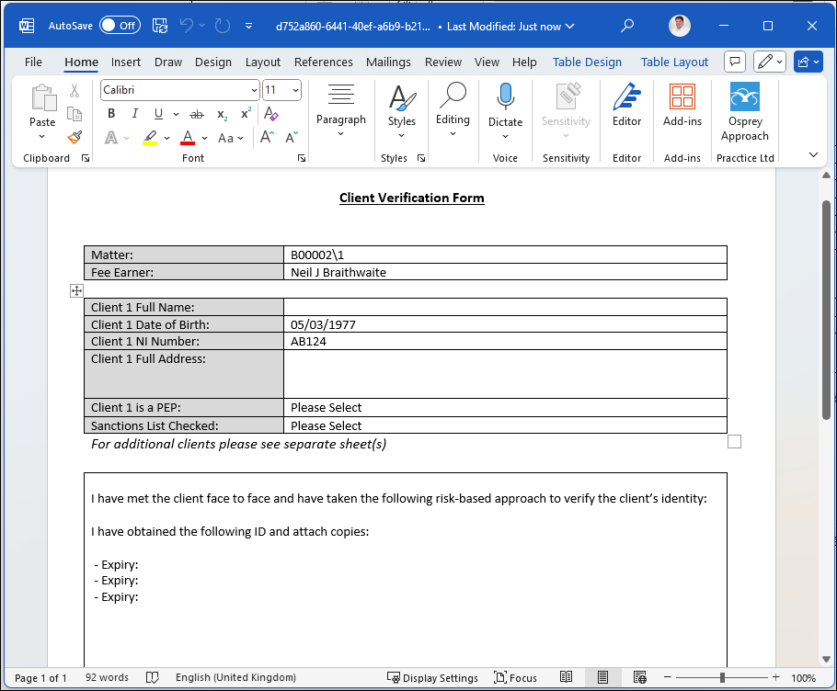Screen dimensions: 837x691
Task: Expand highlight colour options
Action: (166, 138)
